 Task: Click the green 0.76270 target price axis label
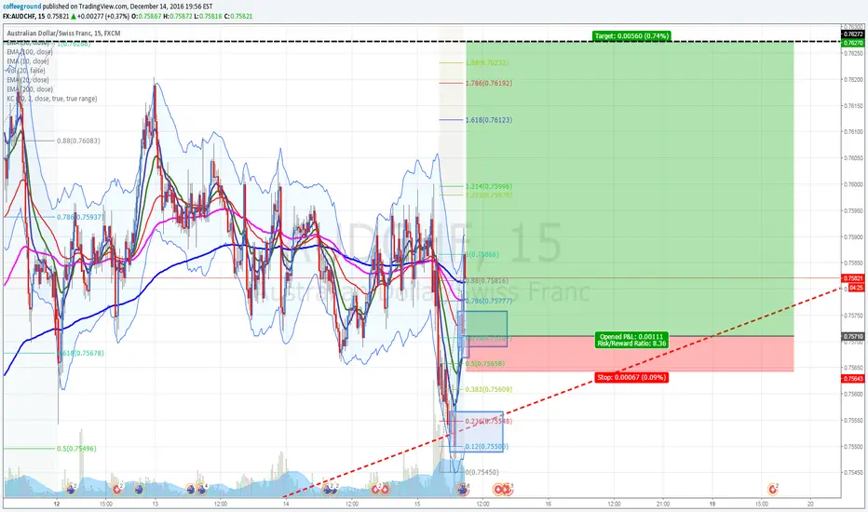point(853,42)
